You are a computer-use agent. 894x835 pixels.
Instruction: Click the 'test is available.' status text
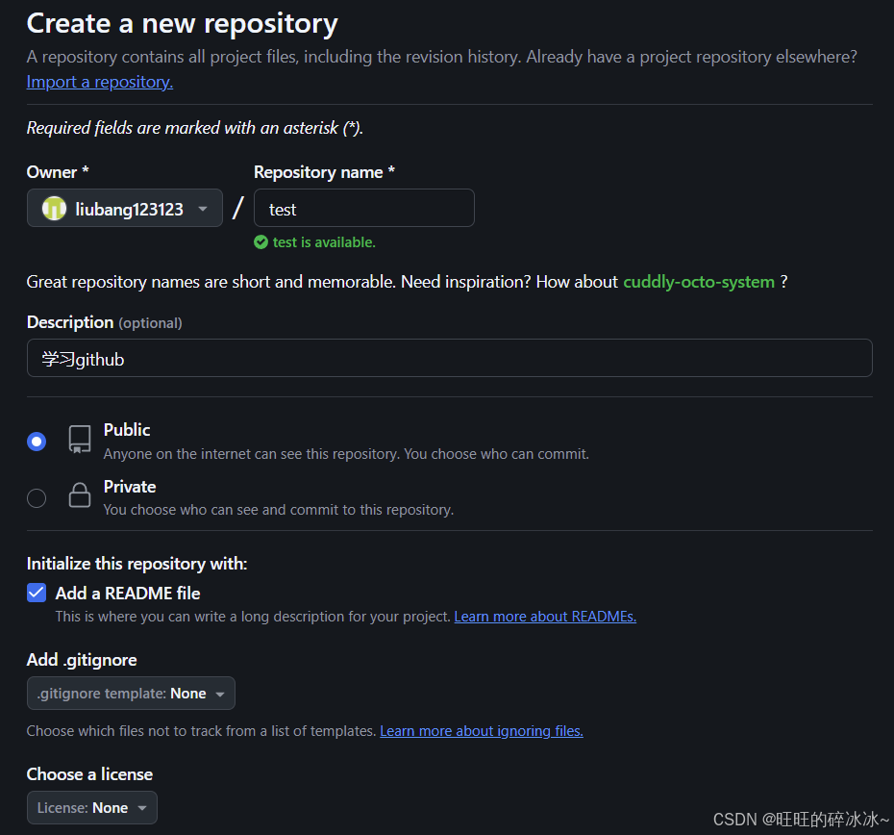pyautogui.click(x=324, y=242)
